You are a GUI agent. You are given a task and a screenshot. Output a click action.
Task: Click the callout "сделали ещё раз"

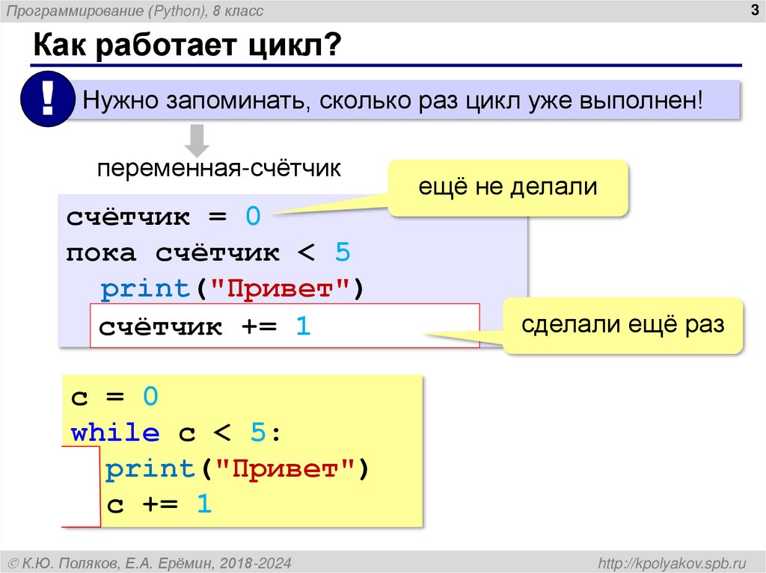coord(623,326)
